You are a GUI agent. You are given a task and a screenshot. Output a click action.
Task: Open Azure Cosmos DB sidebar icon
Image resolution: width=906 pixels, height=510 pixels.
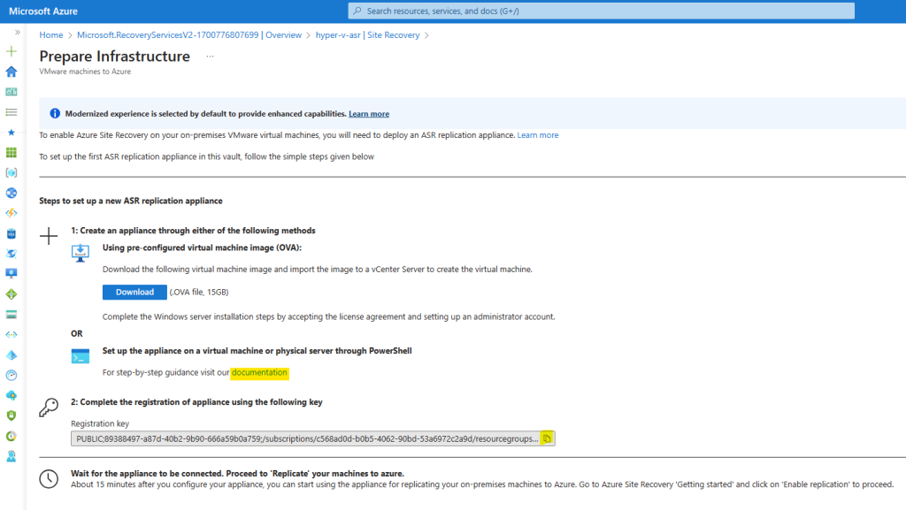(x=11, y=254)
